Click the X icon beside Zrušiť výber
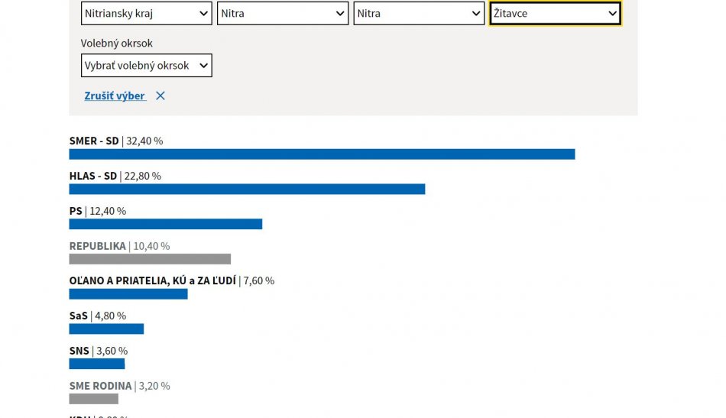Screen dimensions: 726x418 coord(160,96)
